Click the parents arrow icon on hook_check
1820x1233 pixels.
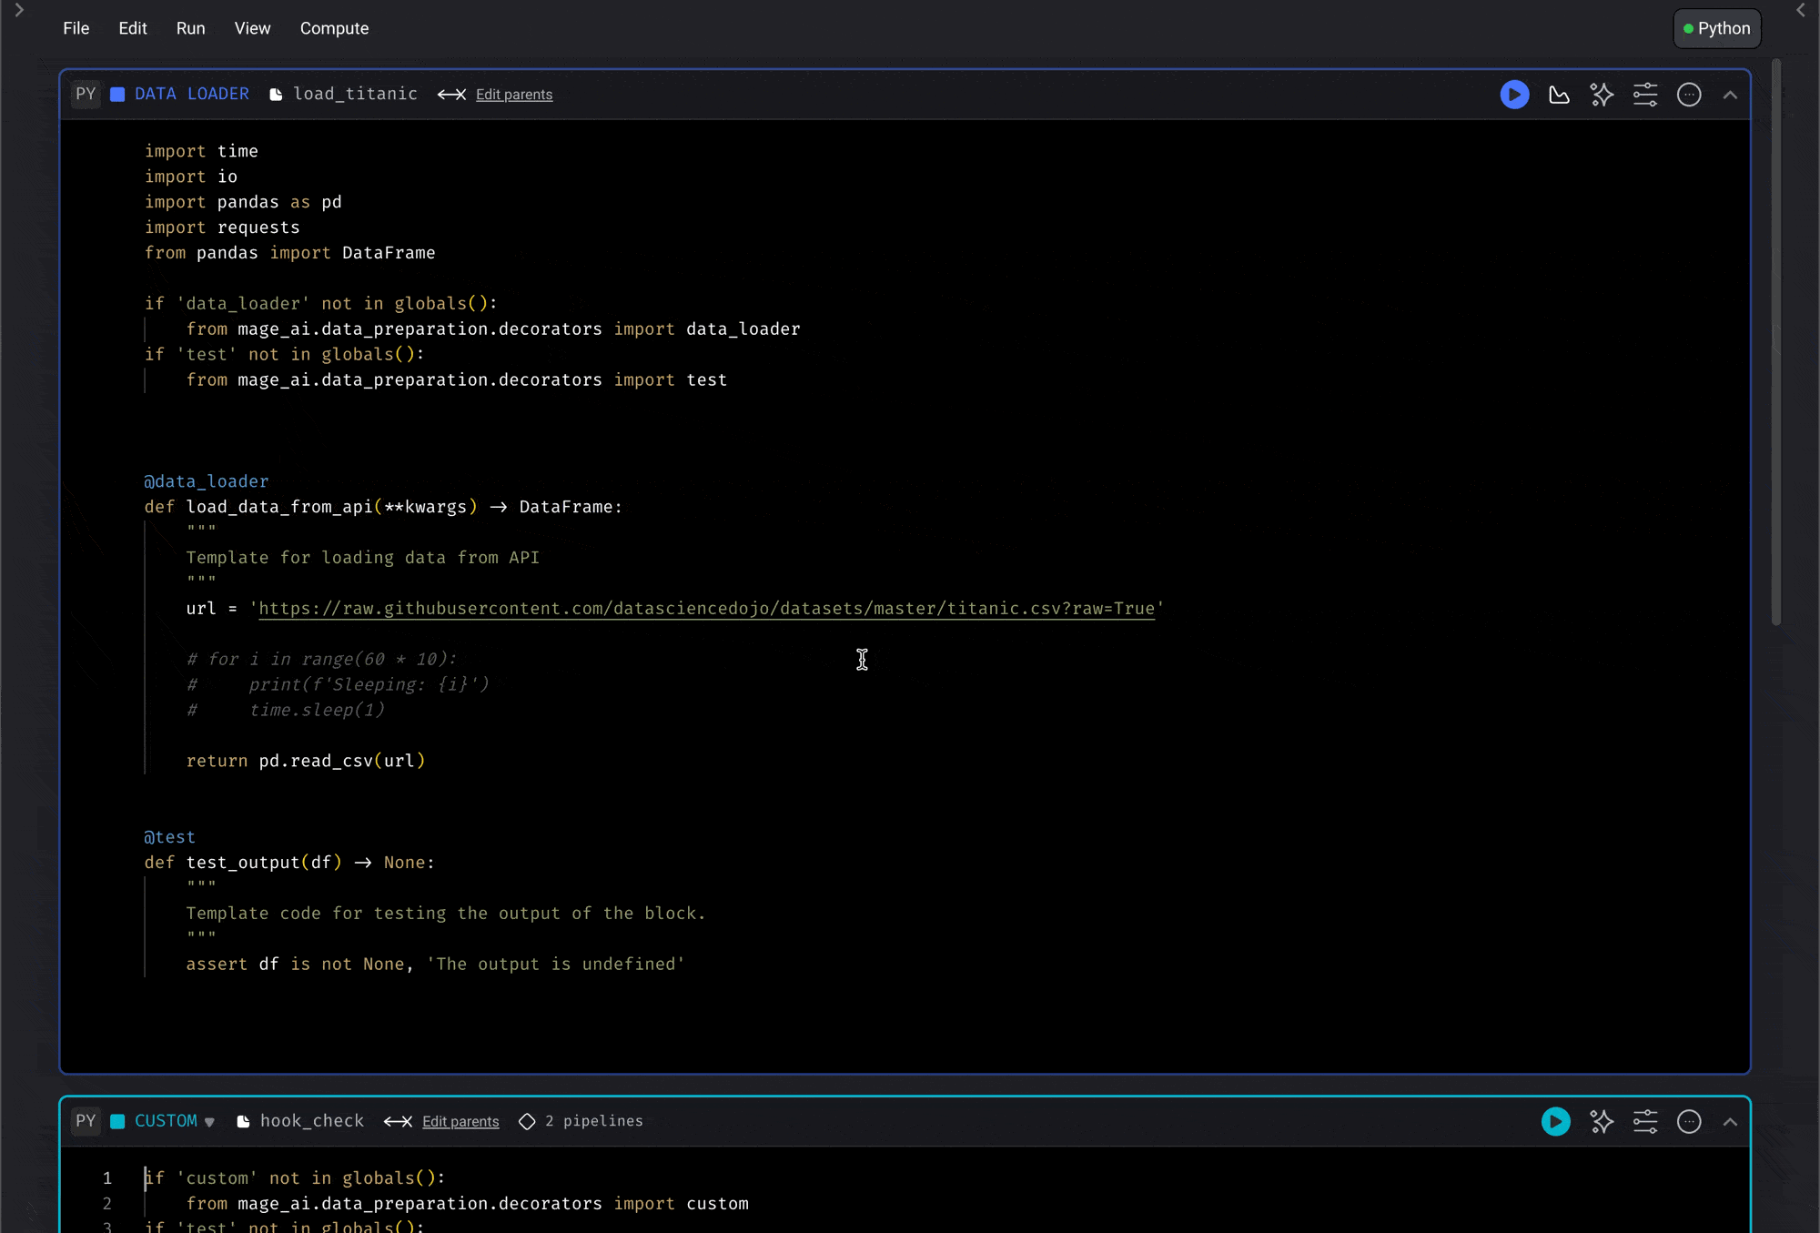pyautogui.click(x=398, y=1122)
